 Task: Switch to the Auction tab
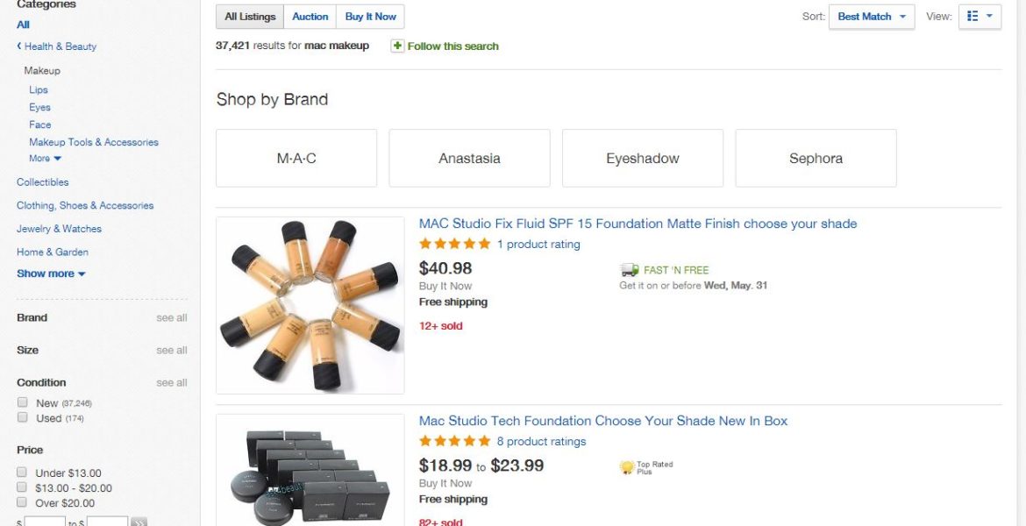point(310,17)
